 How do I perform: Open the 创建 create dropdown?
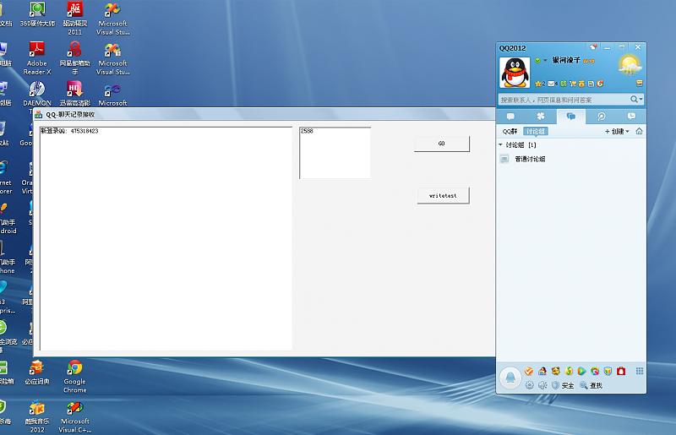tap(617, 132)
